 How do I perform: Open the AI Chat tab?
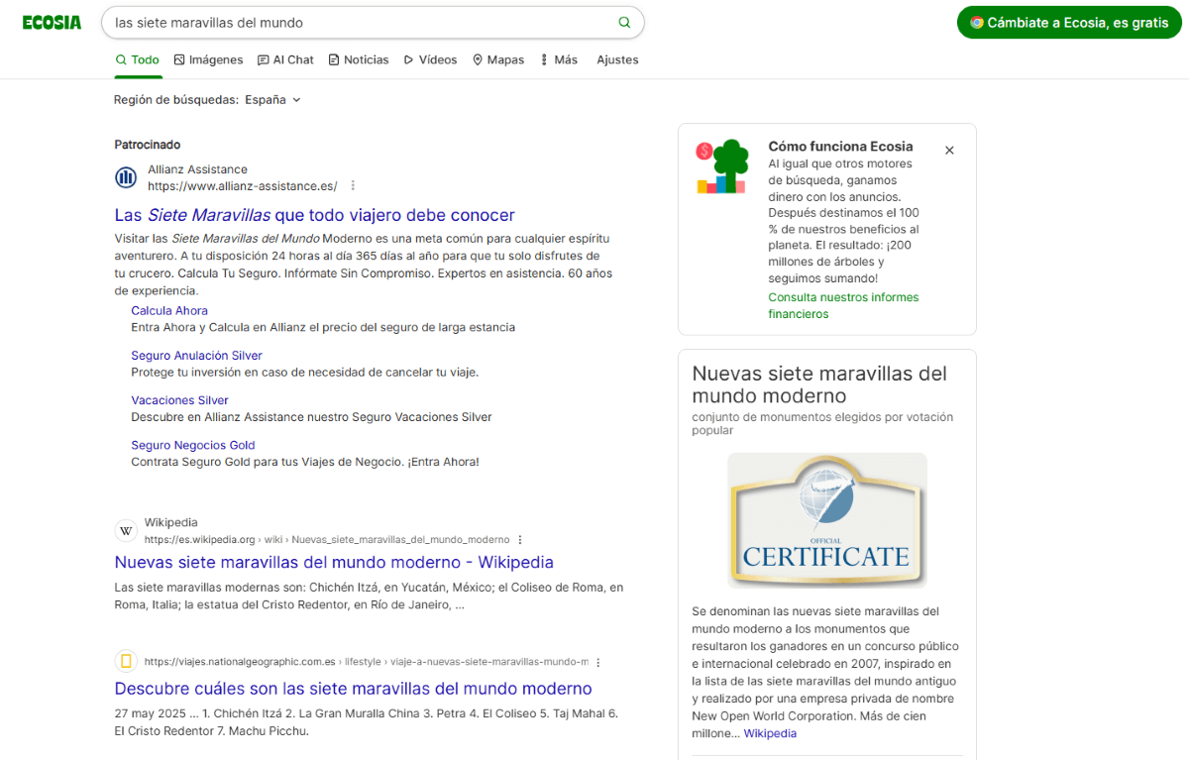tap(285, 59)
